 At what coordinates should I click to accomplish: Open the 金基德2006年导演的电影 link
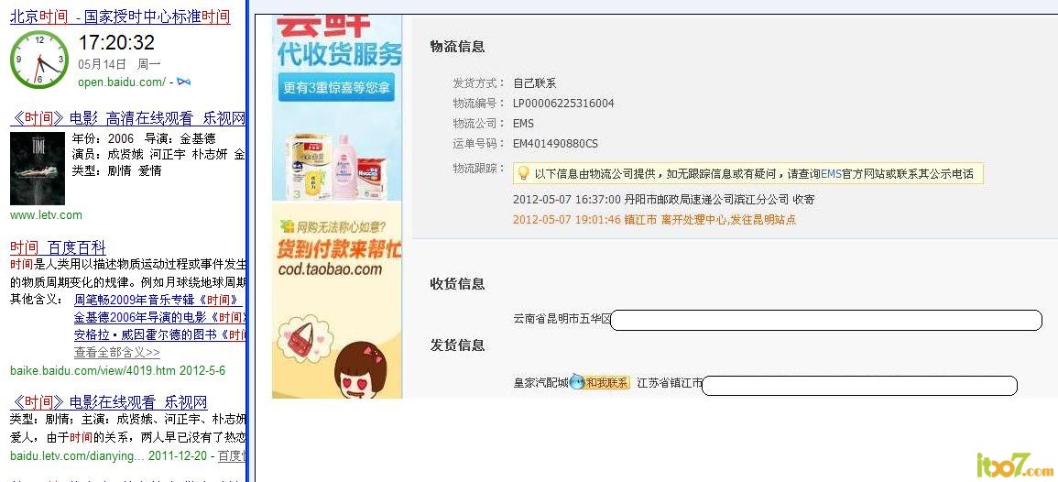coord(158,317)
